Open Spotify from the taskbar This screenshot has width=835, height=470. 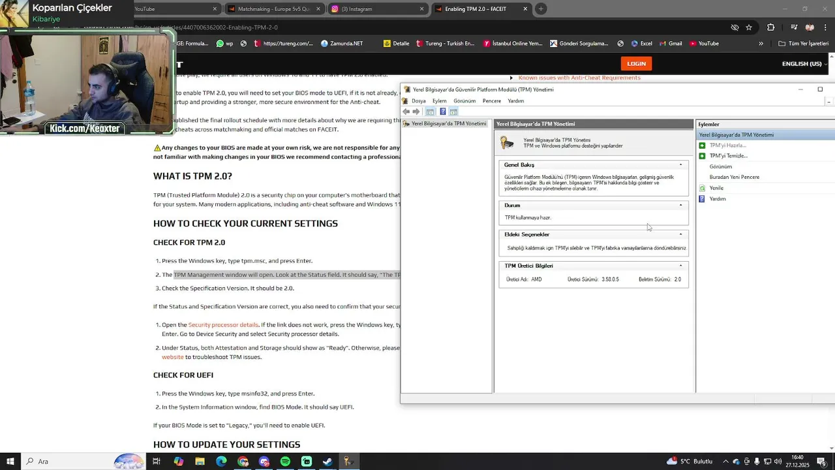tap(285, 462)
